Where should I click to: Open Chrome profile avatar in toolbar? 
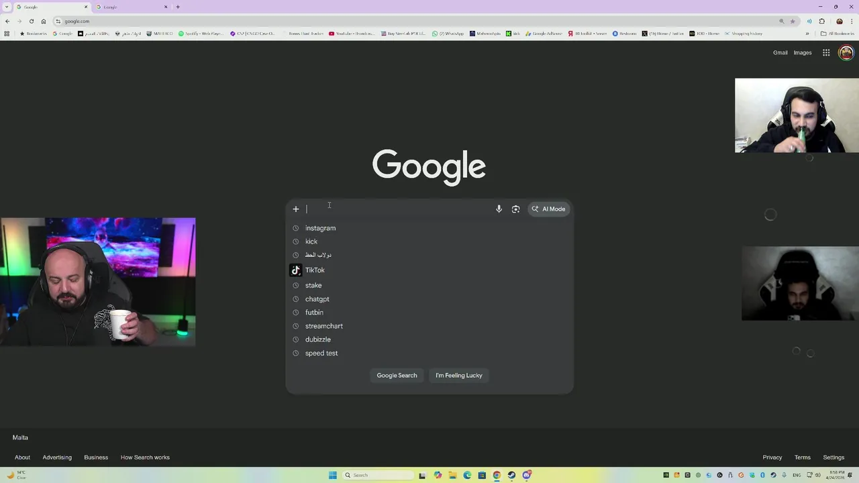pyautogui.click(x=840, y=21)
